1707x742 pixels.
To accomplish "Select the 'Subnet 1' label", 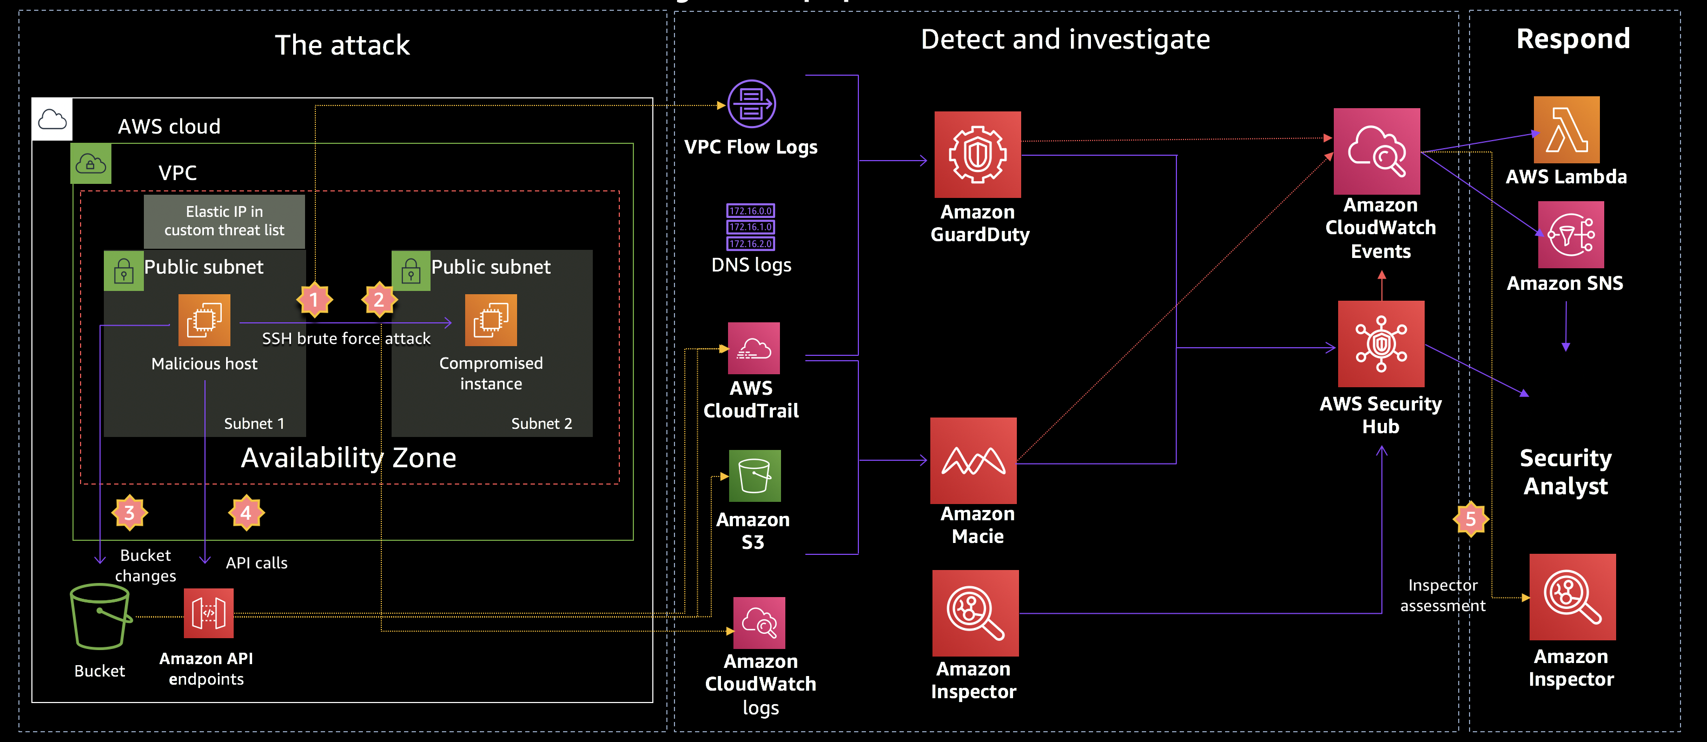I will click(254, 423).
